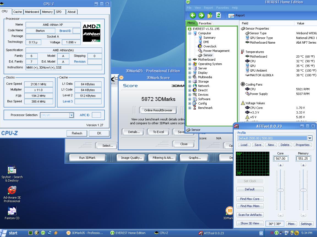Click Find Max Core in ATITool
This screenshot has height=237, width=317.
click(x=250, y=199)
